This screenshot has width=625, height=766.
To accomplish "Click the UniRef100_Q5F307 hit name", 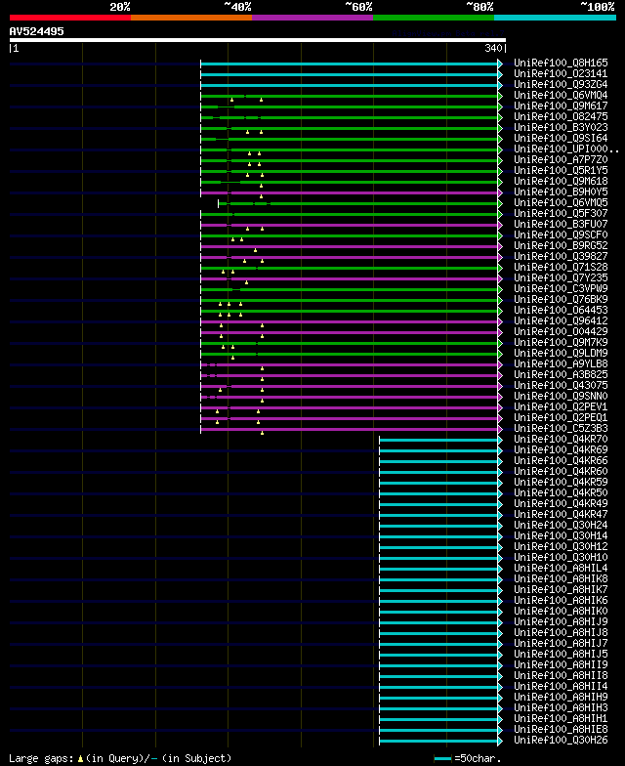I will tap(561, 213).
